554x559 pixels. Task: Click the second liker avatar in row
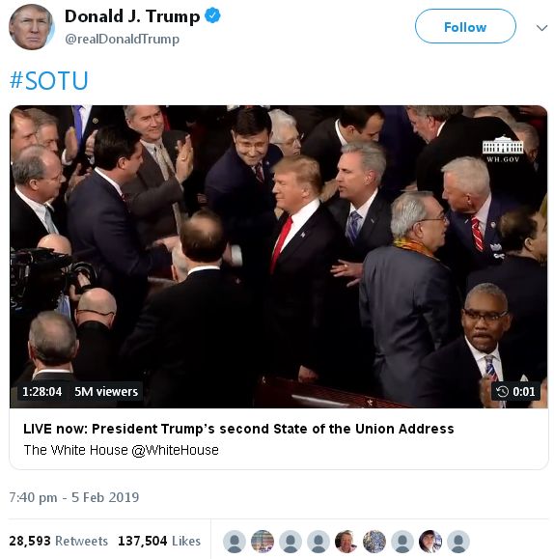263,542
